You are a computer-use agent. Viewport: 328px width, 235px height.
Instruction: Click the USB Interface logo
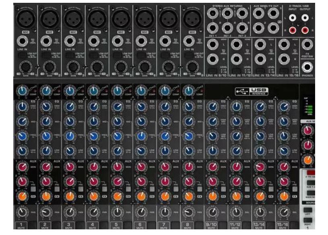coord(252,91)
